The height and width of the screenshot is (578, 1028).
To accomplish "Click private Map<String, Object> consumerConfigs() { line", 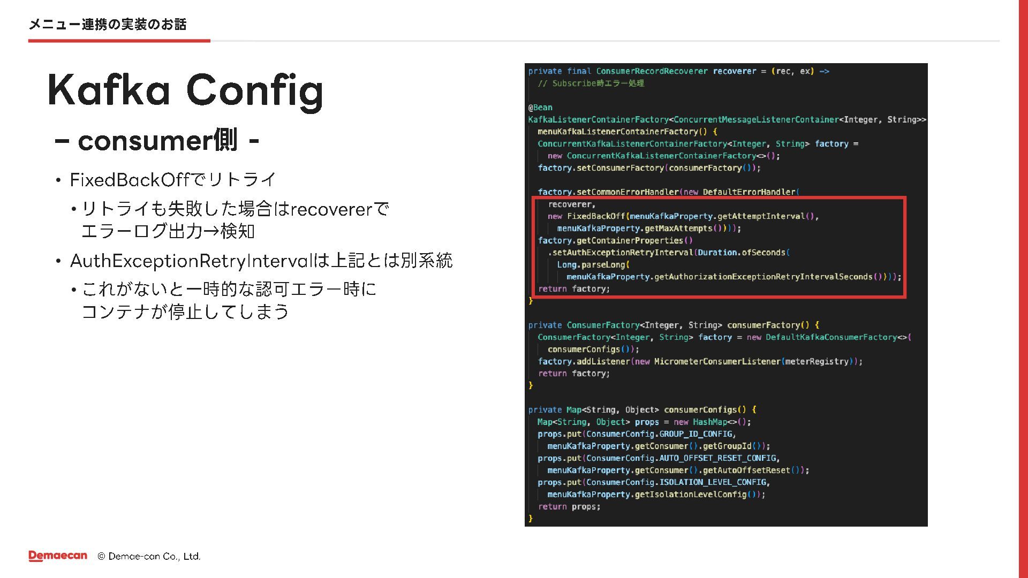I will pyautogui.click(x=642, y=410).
